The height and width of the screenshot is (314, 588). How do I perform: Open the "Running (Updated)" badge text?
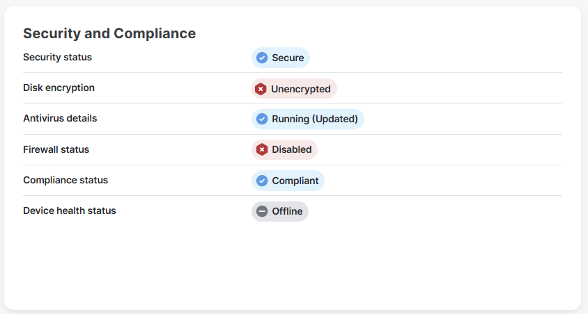tap(314, 119)
